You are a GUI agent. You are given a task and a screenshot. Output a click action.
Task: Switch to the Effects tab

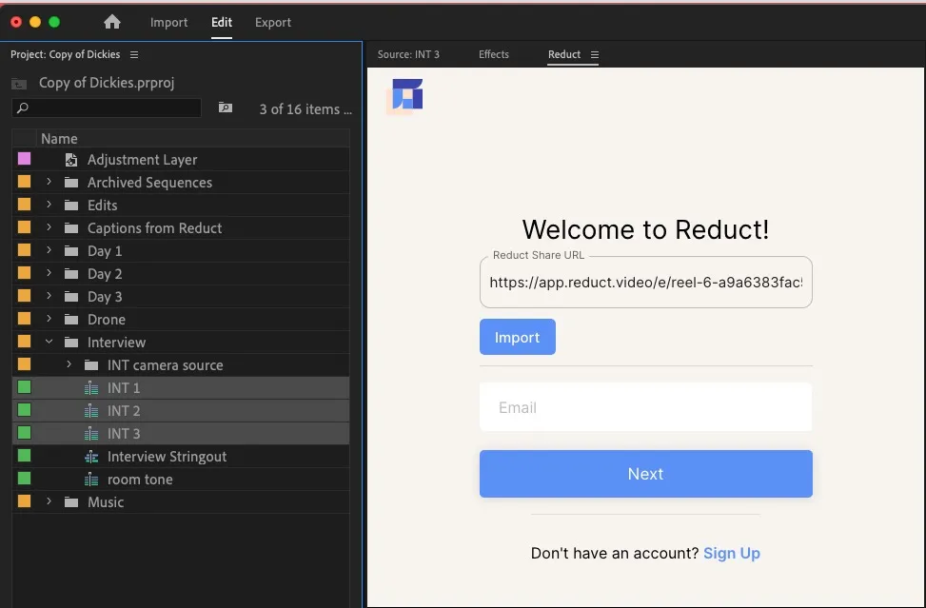(493, 54)
